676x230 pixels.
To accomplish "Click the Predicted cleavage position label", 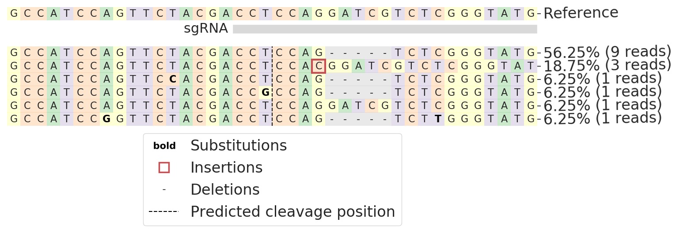I will [292, 211].
